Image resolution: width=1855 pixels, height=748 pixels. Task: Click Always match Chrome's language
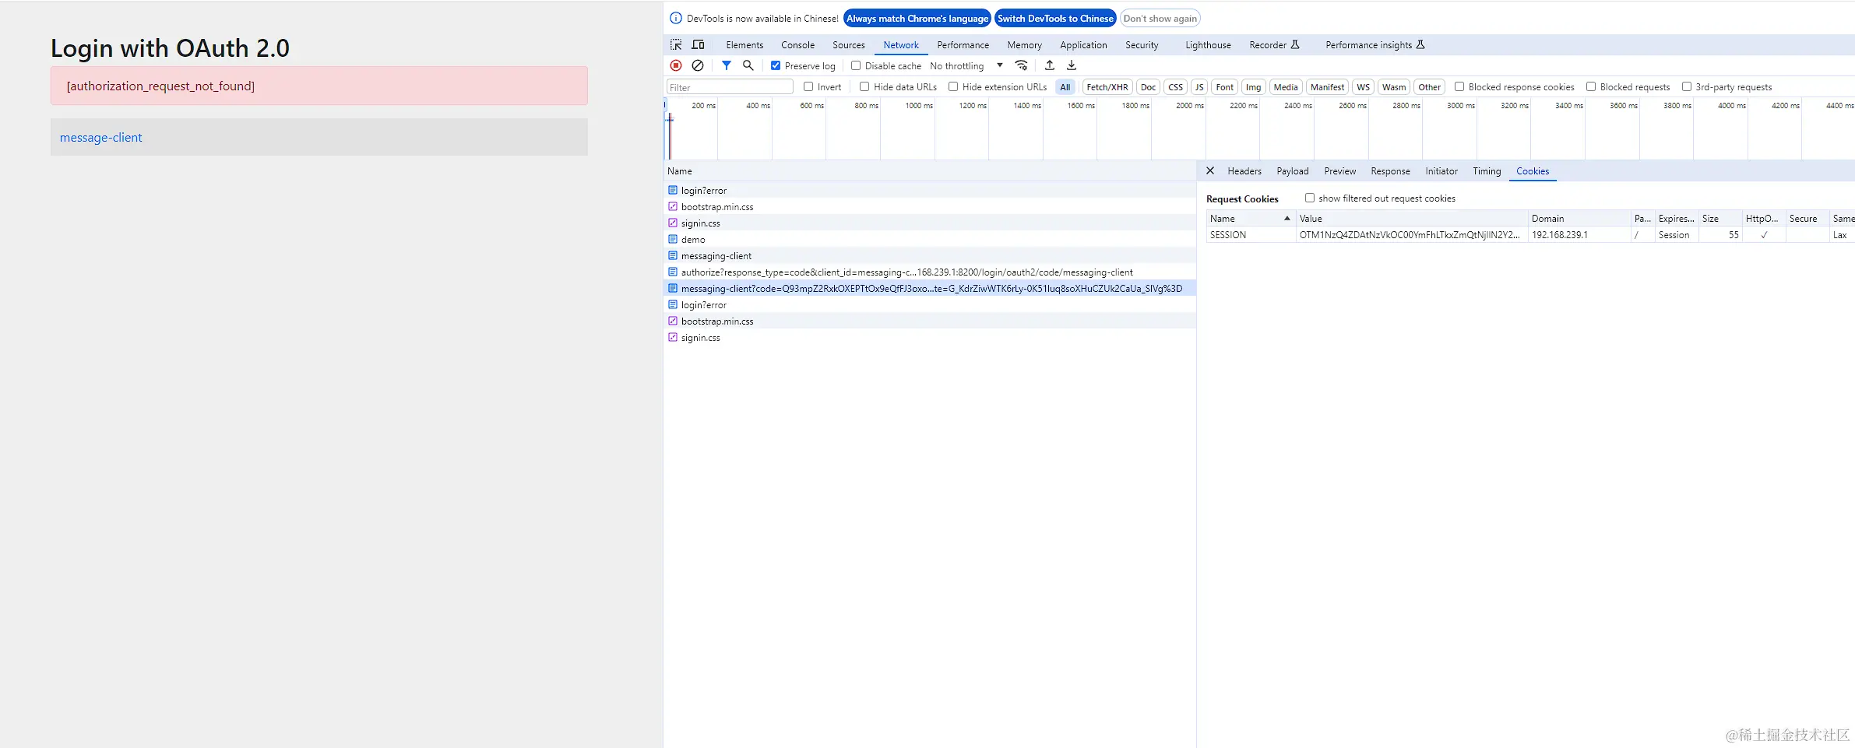tap(917, 19)
